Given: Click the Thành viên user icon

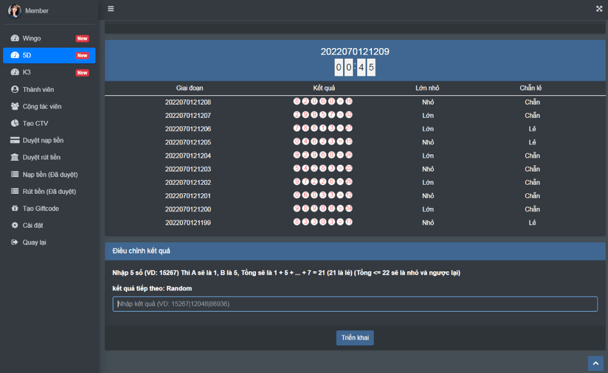Looking at the screenshot, I should click(15, 90).
